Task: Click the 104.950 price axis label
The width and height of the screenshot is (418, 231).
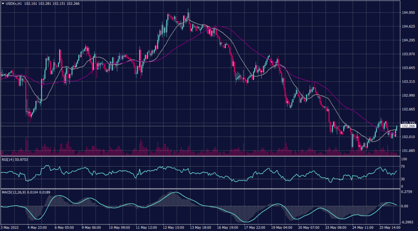Action: [x=408, y=13]
